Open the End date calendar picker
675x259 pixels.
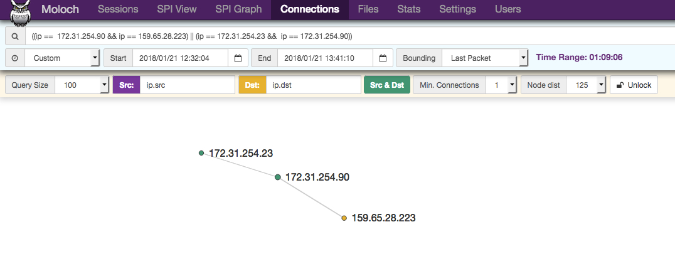pyautogui.click(x=383, y=58)
